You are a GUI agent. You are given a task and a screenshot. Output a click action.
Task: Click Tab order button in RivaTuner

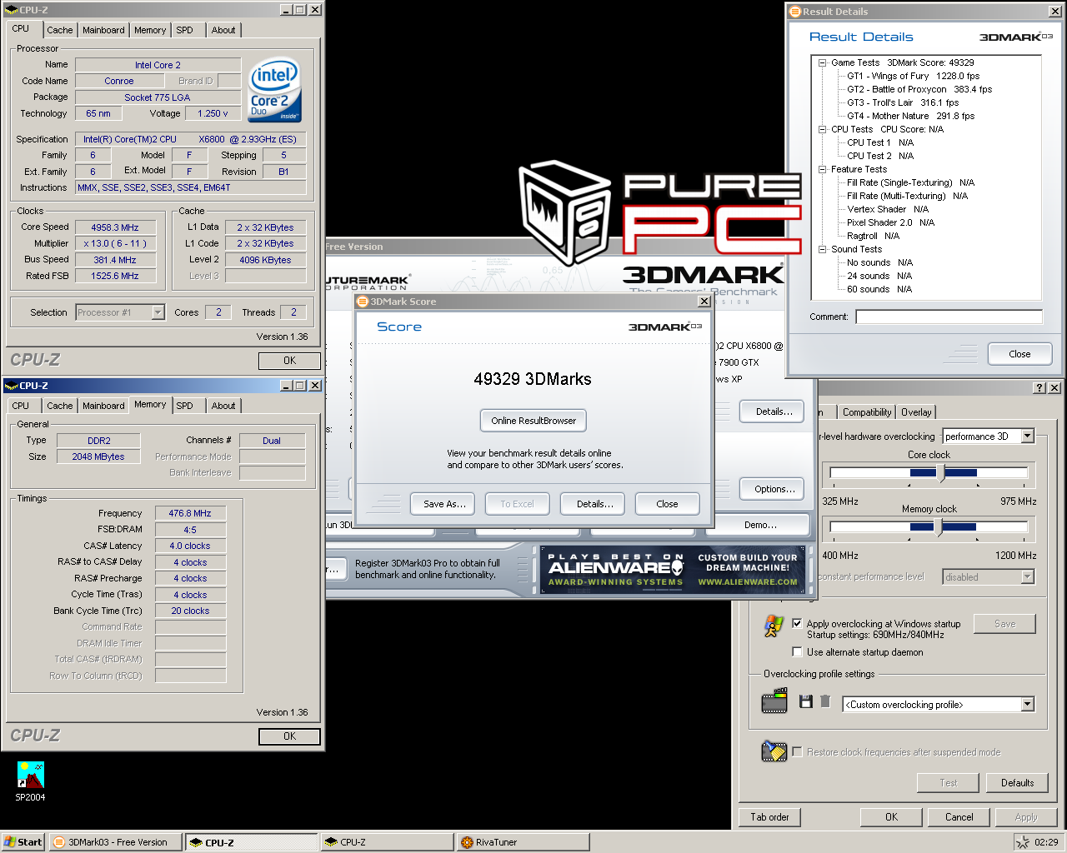tap(769, 817)
